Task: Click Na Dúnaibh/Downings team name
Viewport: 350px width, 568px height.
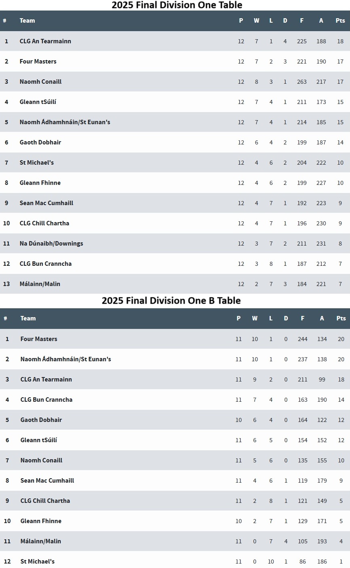Action: (51, 244)
